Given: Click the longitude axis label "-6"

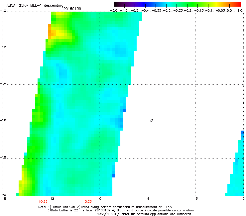Looking at the screenshot, I should [x=147, y=199].
